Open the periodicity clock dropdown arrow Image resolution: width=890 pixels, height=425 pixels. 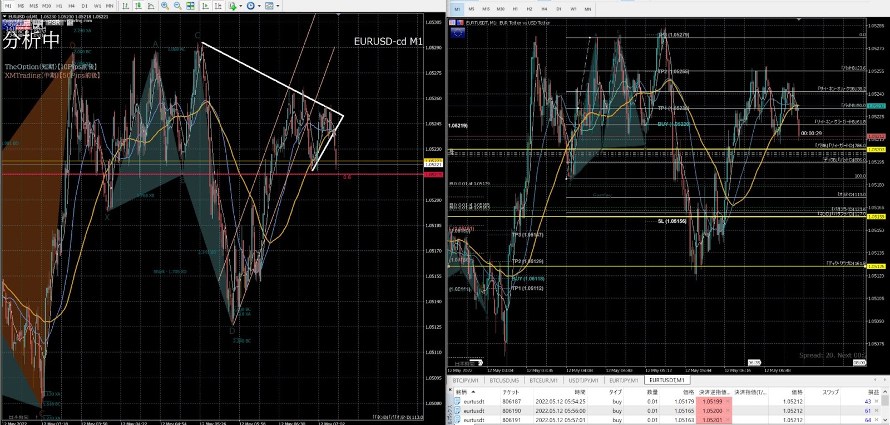[x=259, y=6]
